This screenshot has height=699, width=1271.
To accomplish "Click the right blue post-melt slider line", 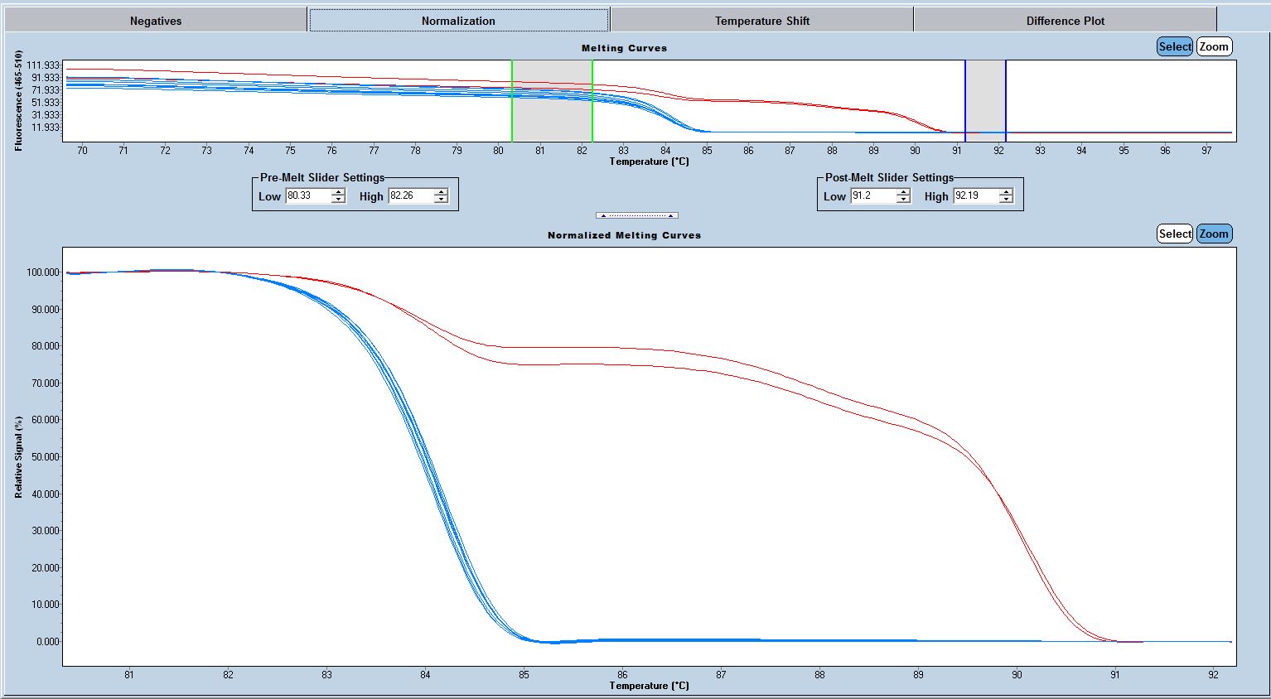I will coord(1006,100).
